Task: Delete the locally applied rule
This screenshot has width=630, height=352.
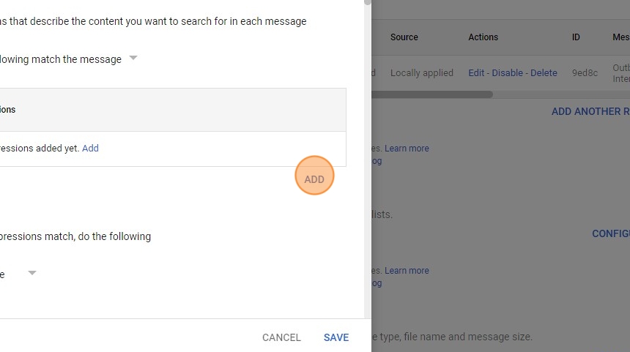Action: [544, 73]
